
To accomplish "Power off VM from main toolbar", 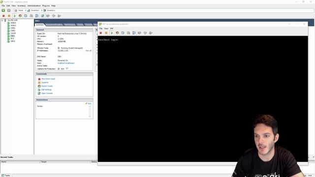I will click(x=3, y=16).
